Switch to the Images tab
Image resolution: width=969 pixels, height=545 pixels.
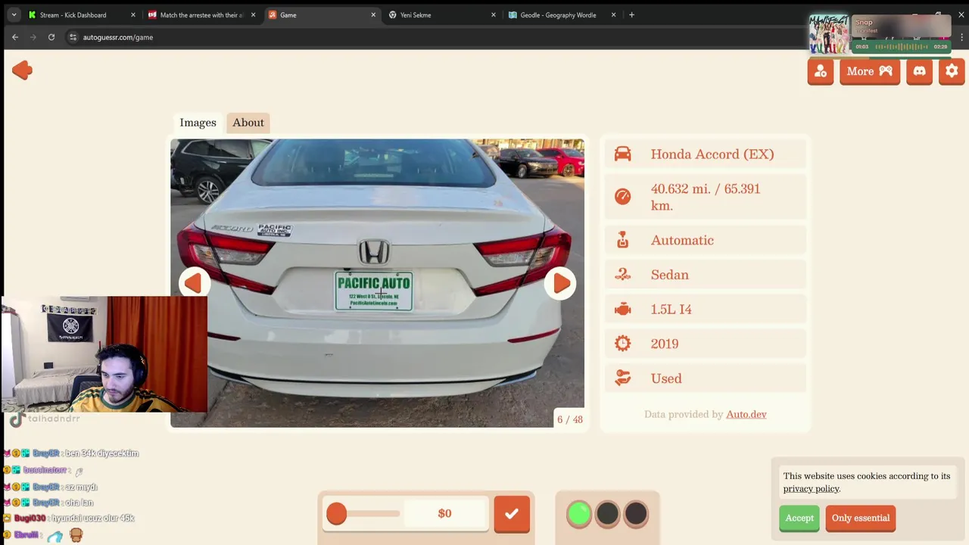coord(198,123)
